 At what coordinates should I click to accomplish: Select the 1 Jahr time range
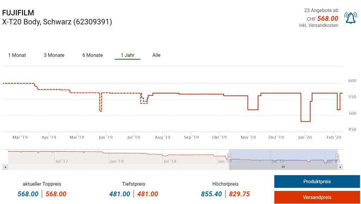pos(128,55)
